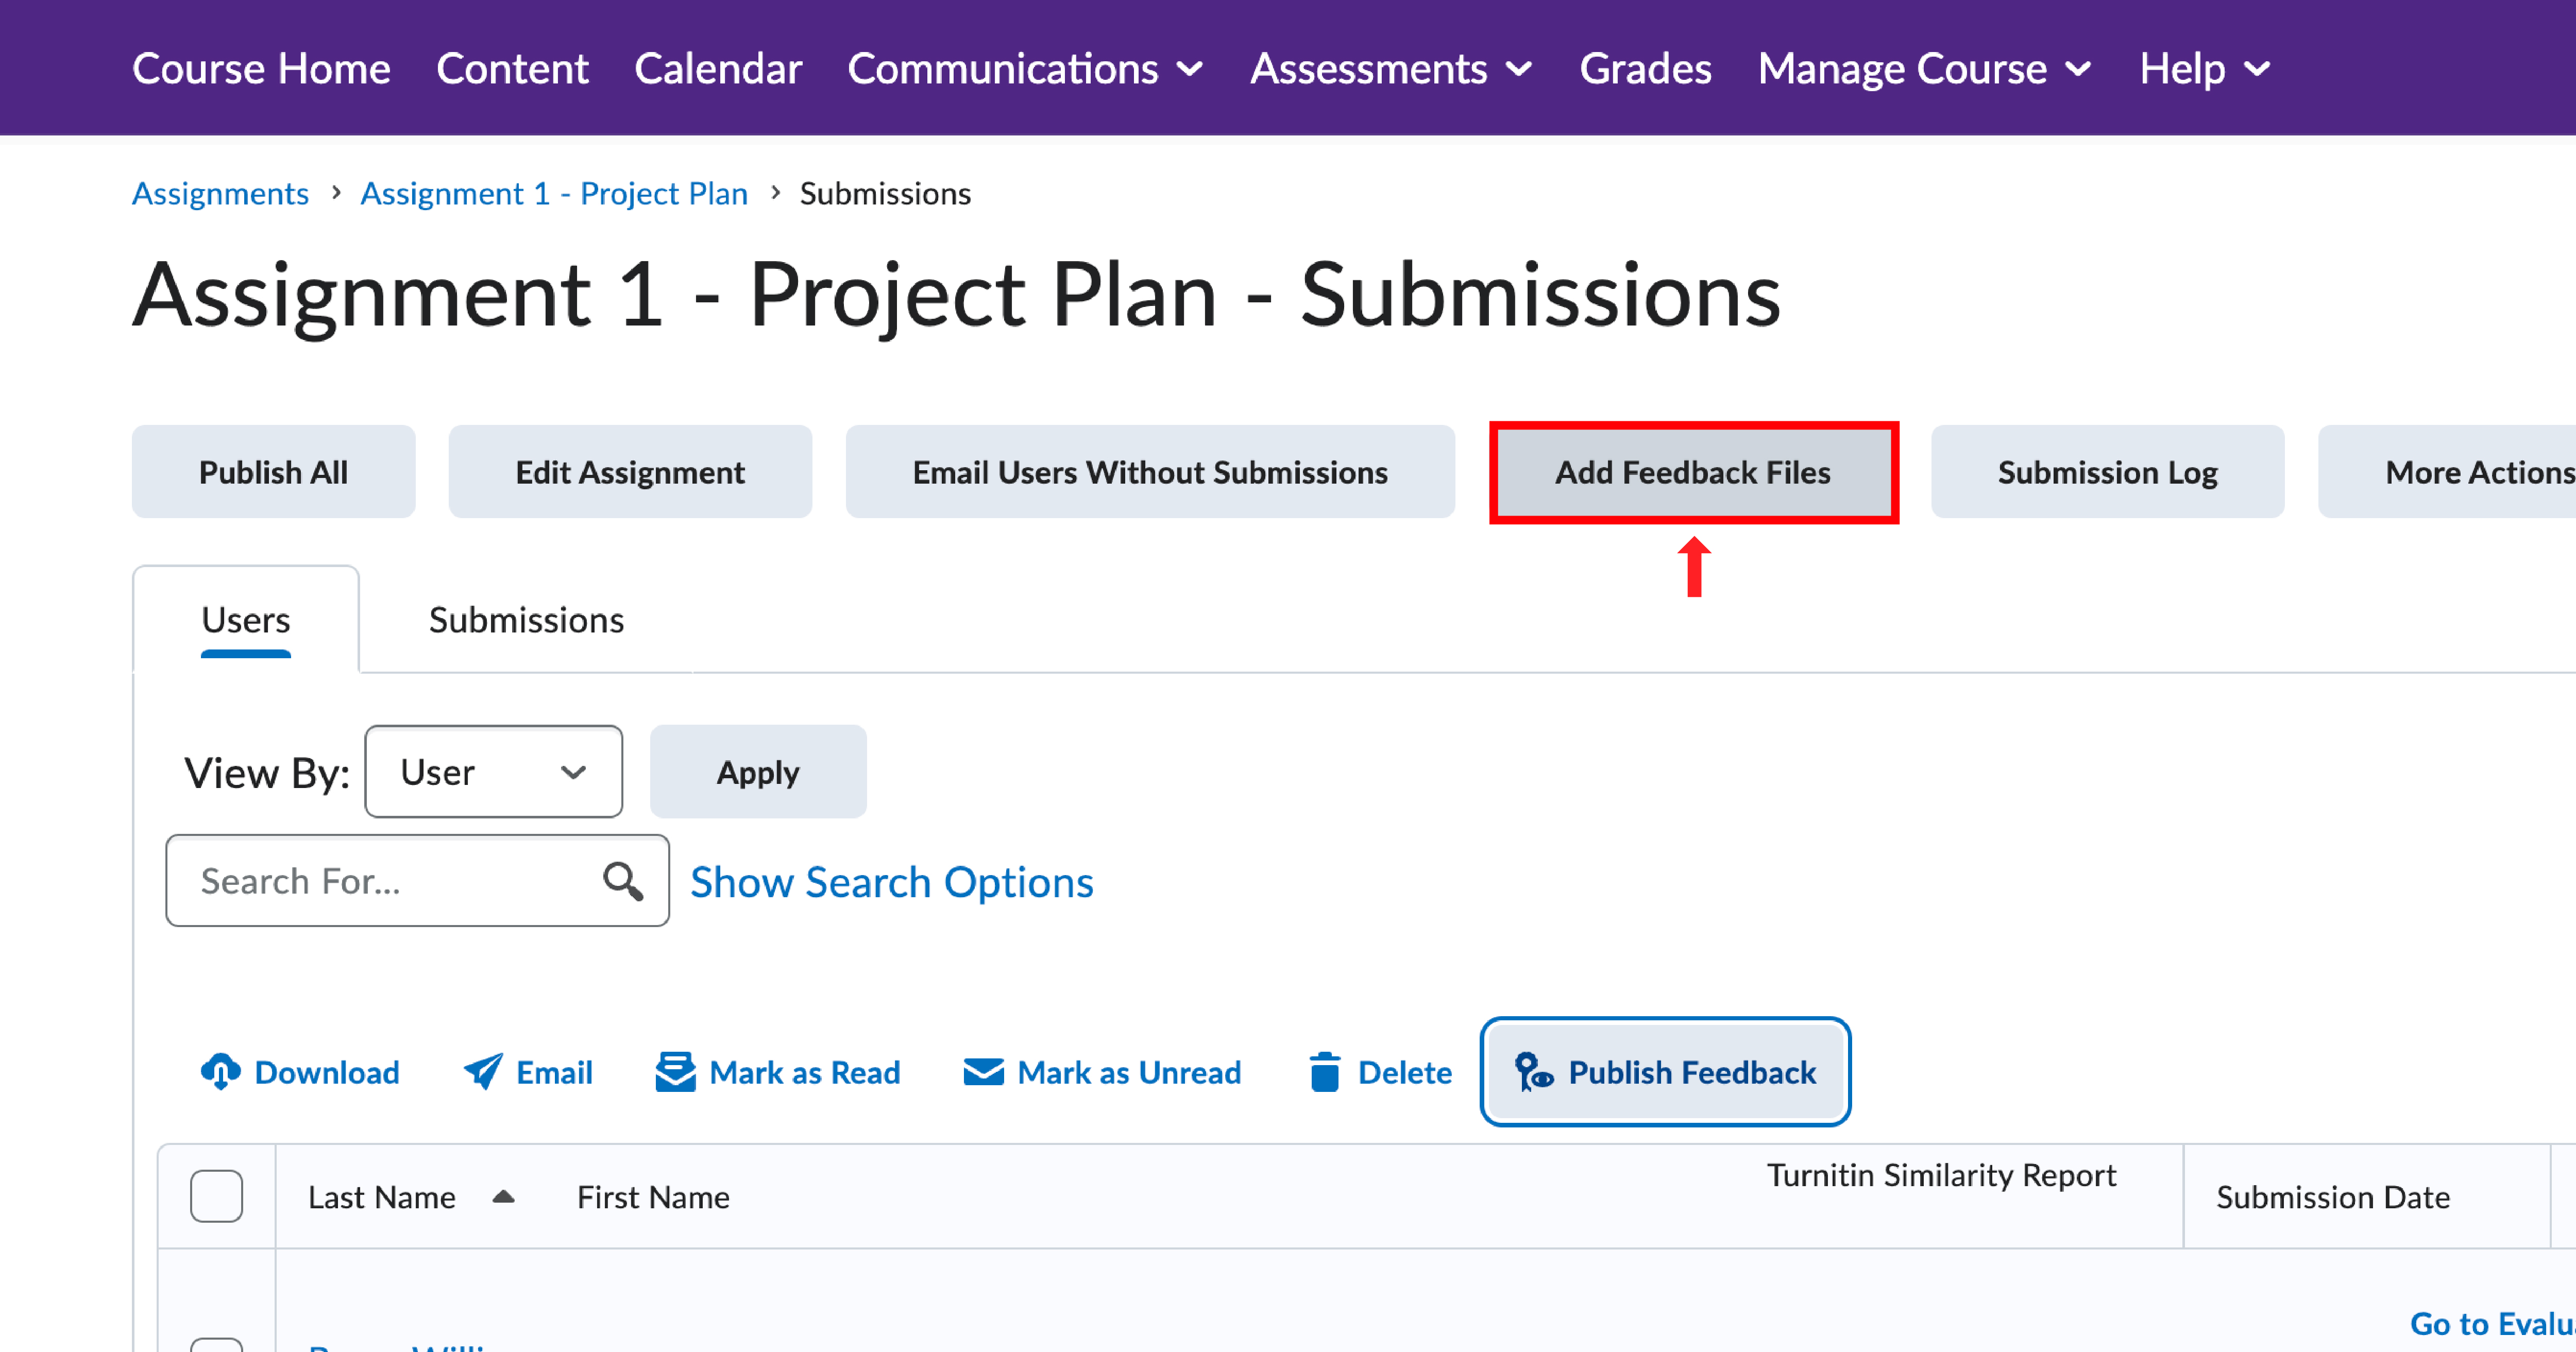Open the View By User dropdown
The height and width of the screenshot is (1352, 2576).
click(x=493, y=772)
